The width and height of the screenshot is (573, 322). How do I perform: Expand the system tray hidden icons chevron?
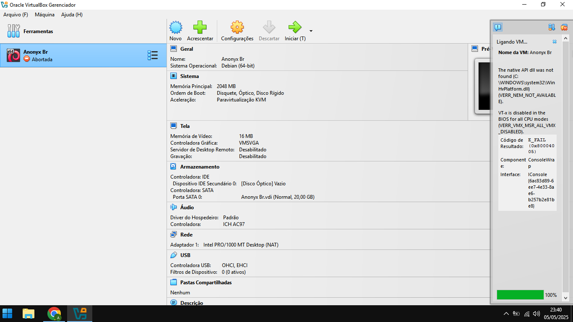coord(506,314)
